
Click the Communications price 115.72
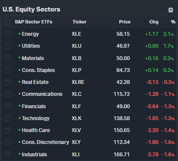coord(122,94)
